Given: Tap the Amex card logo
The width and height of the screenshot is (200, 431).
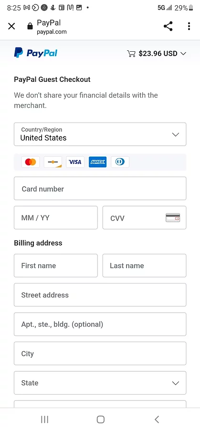Looking at the screenshot, I should point(97,162).
